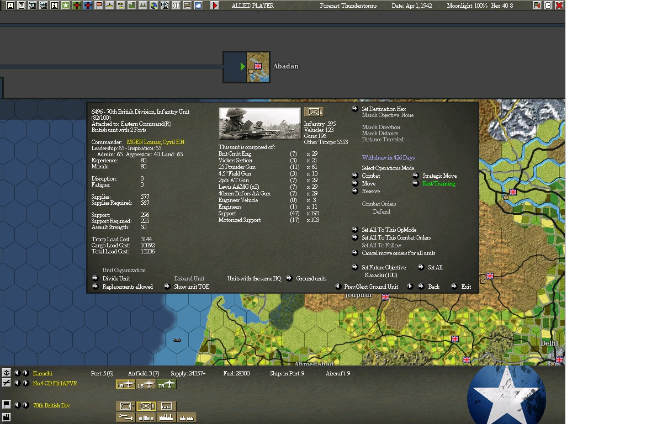Click the single yellow ship toolbar icon
Viewport: 657px width, 424px height.
[x=110, y=6]
